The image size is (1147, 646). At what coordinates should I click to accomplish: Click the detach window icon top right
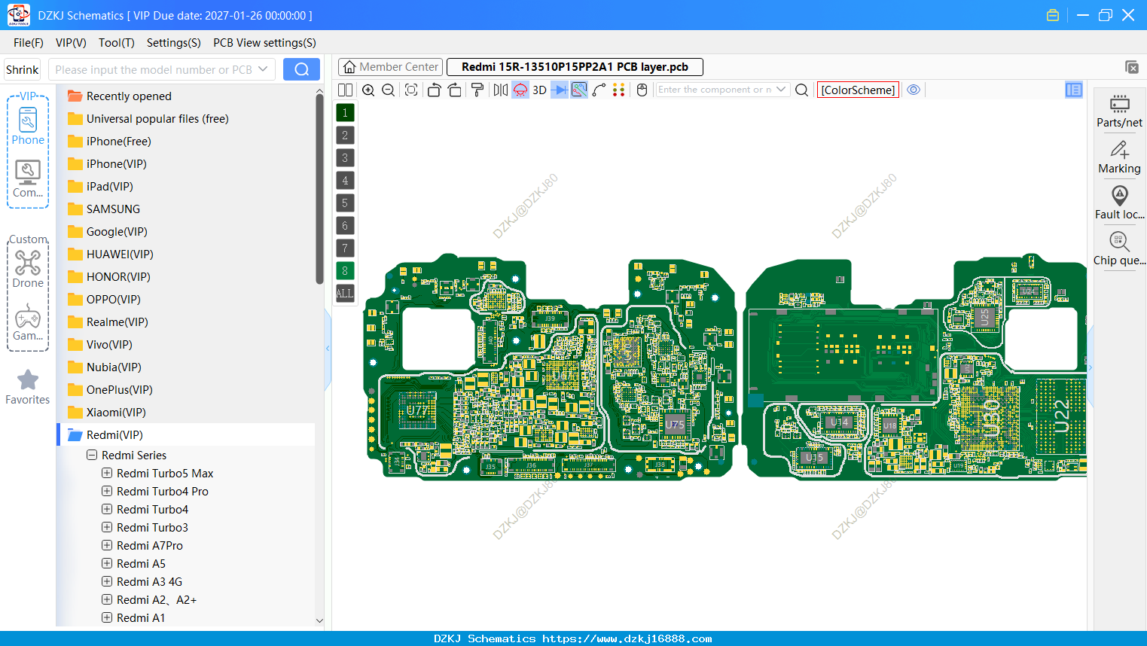(1131, 67)
